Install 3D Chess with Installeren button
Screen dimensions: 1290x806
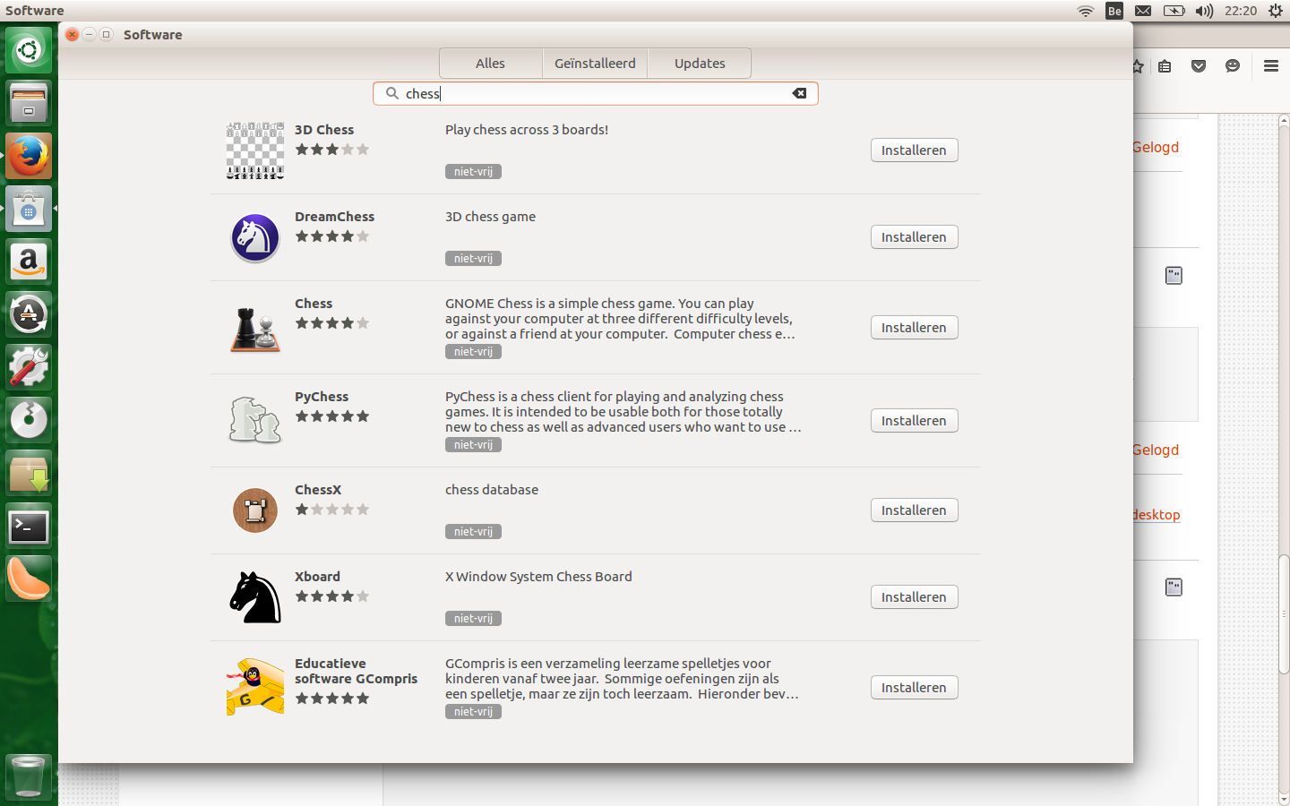[914, 150]
